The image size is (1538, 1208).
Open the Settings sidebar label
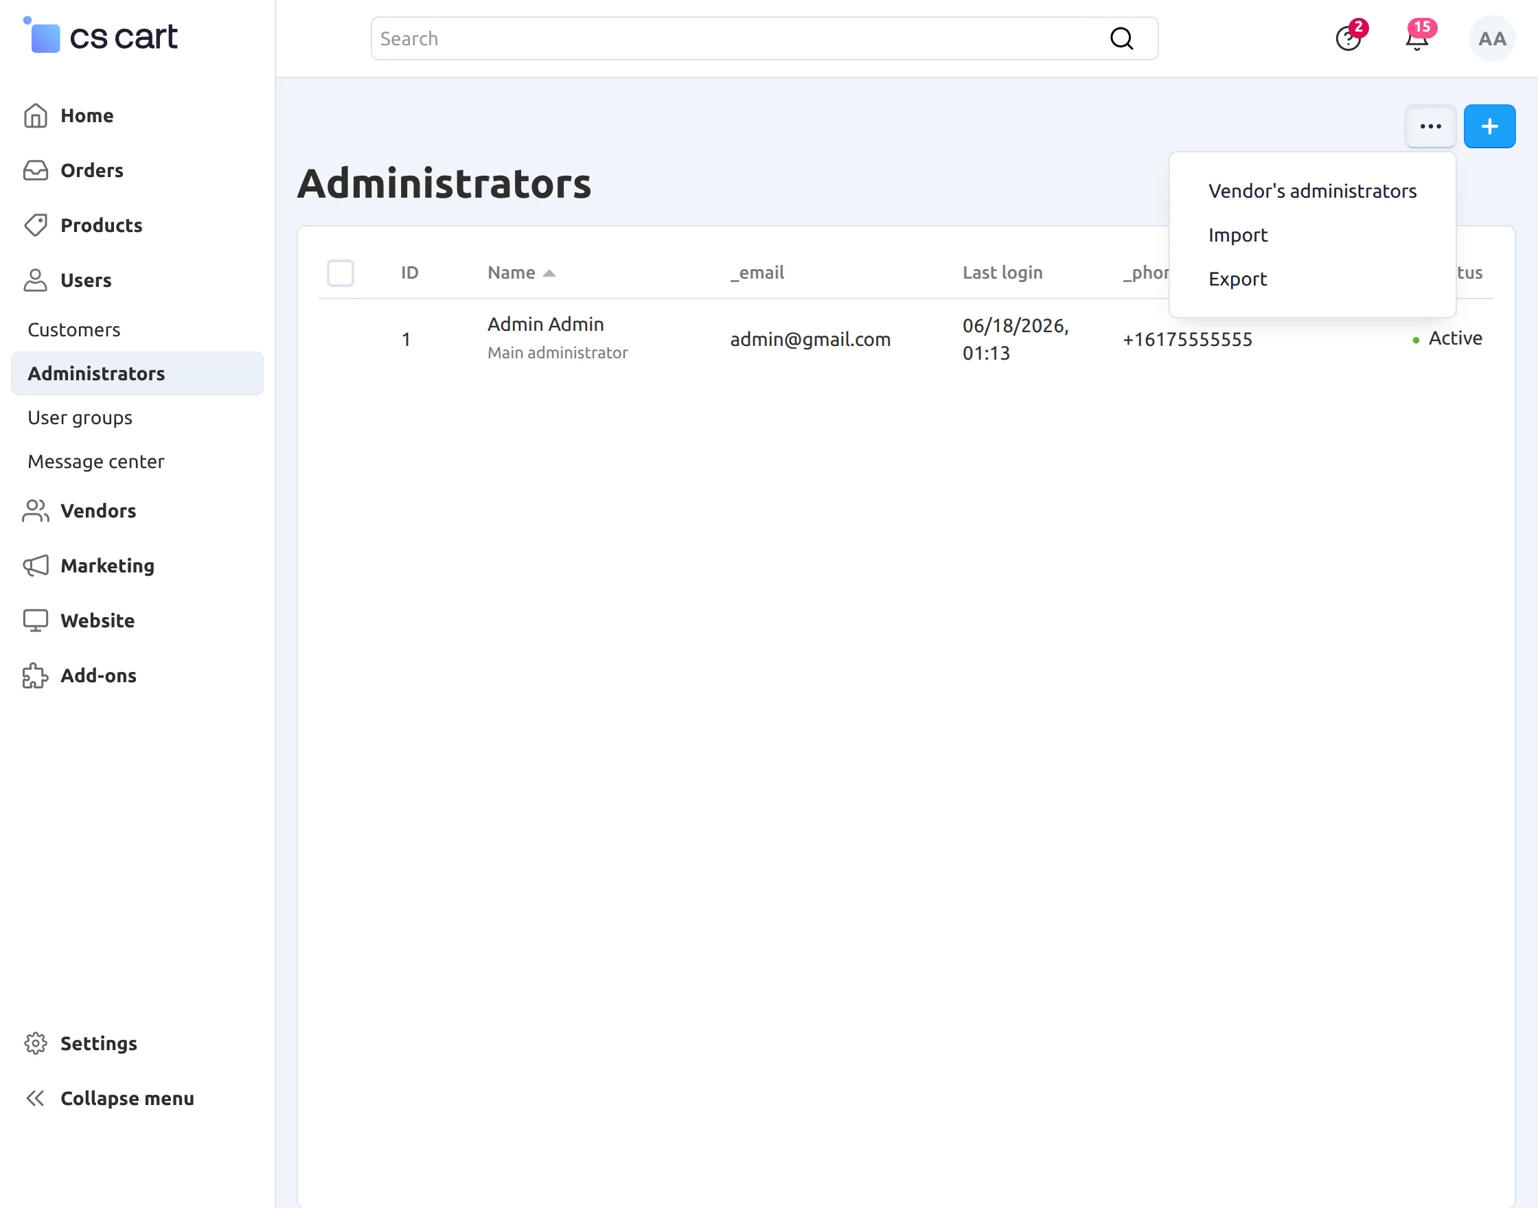98,1043
